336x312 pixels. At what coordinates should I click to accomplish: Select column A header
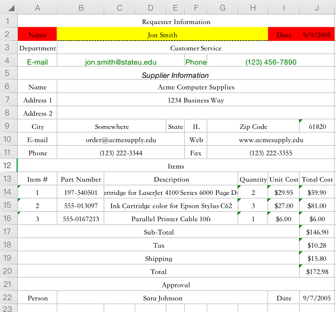click(x=38, y=8)
